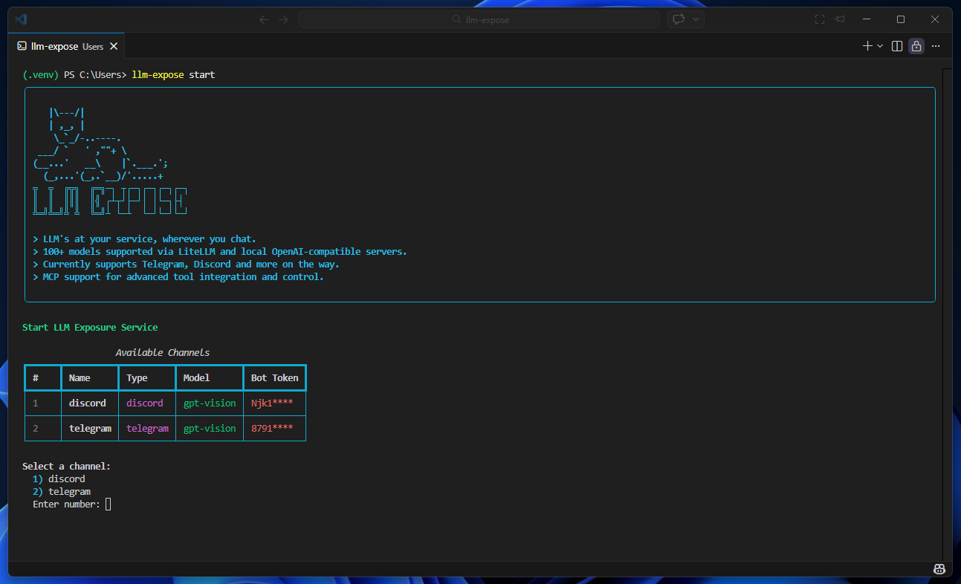Click the 'Enter number:' prompt cursor

click(x=108, y=504)
